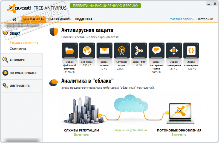Click the Антивирусная защита heading
This screenshot has width=219, height=143.
(x=87, y=30)
